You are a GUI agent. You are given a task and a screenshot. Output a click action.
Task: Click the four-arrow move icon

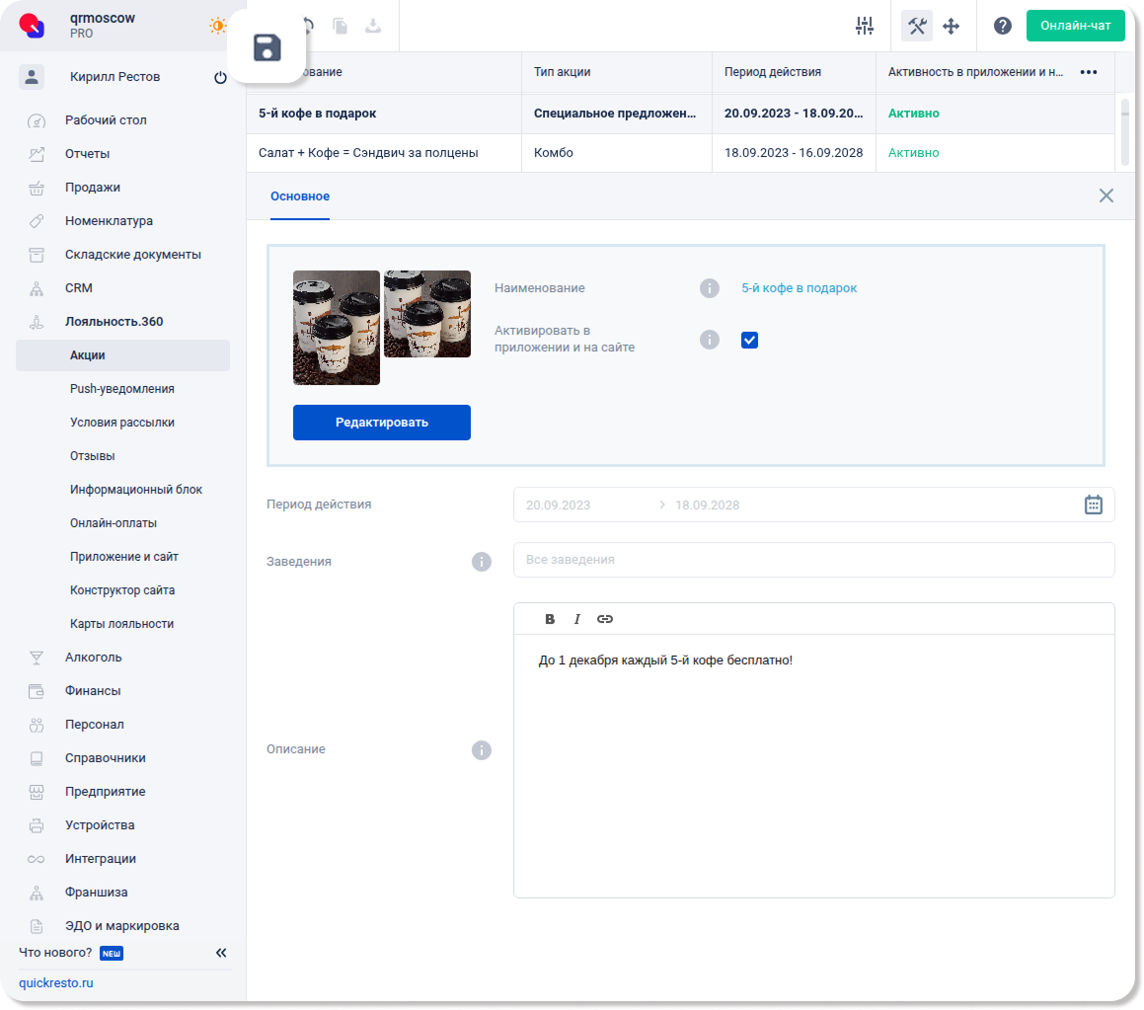pos(952,27)
